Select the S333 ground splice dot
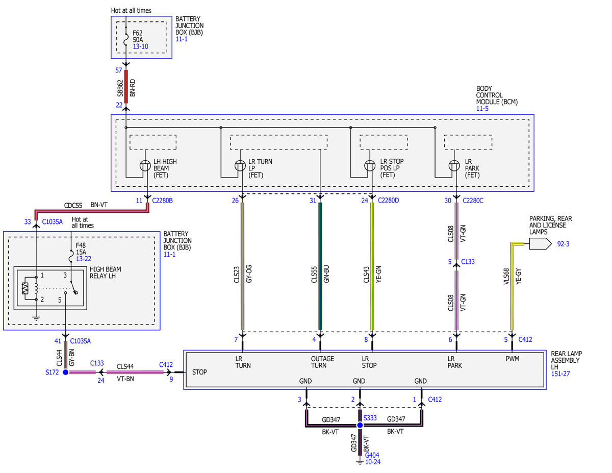 click(360, 425)
